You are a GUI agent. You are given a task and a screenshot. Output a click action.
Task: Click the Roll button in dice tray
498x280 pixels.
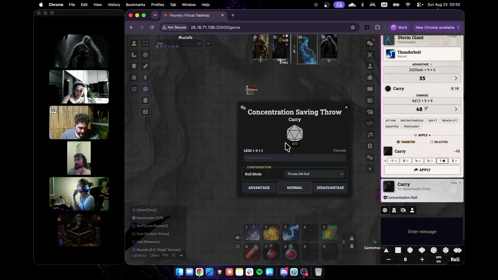pos(455,259)
